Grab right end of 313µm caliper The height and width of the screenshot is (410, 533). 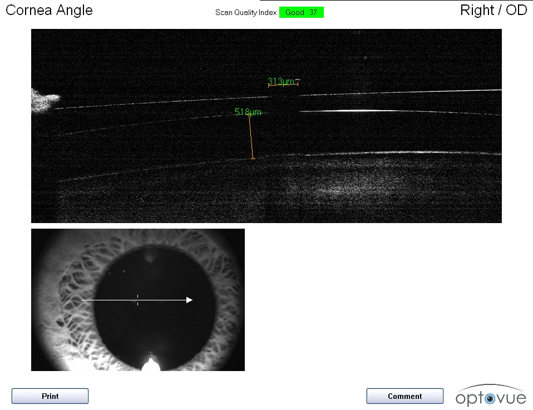click(x=298, y=83)
